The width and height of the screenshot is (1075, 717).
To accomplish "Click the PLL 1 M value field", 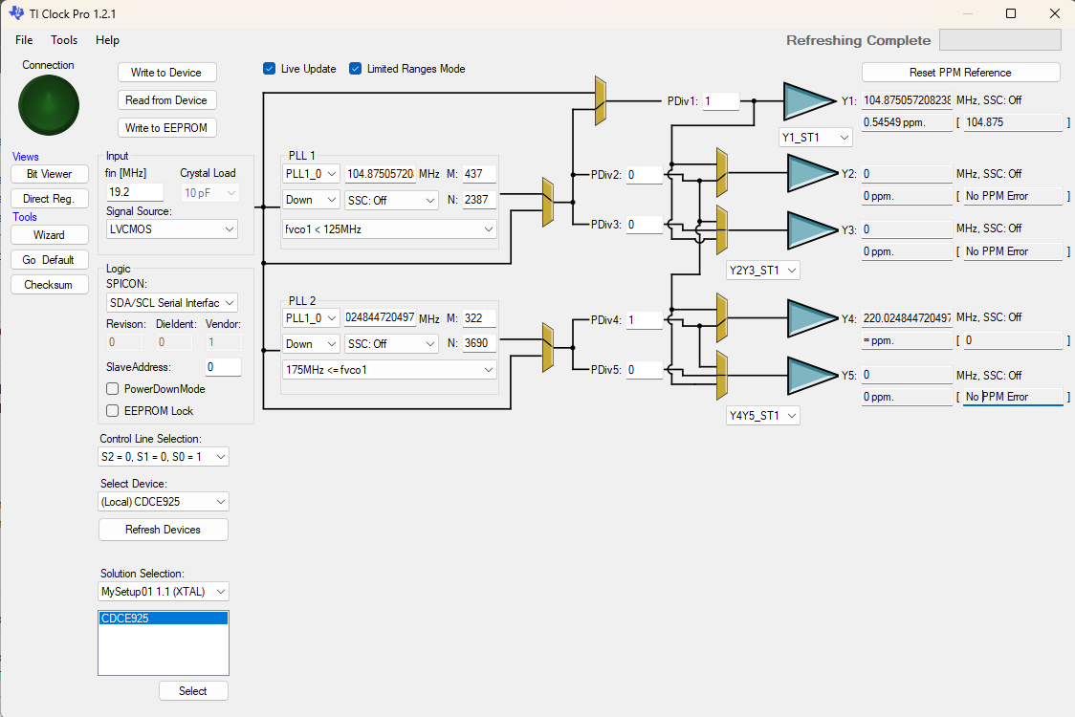I will [x=479, y=173].
